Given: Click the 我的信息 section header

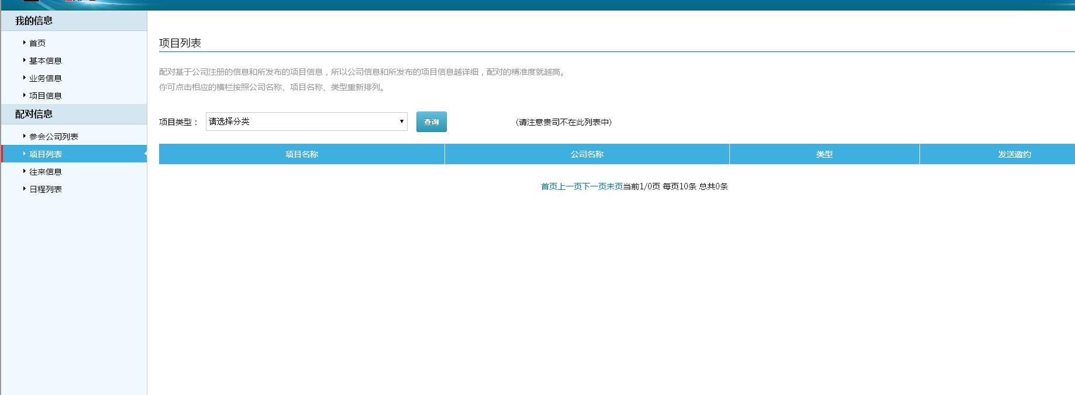Looking at the screenshot, I should (34, 21).
